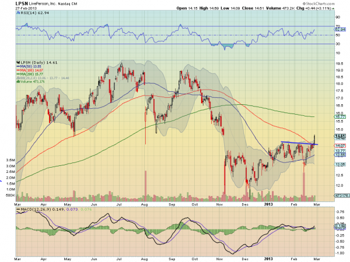Click the green up-arrow beside the Chg value
Viewport: 350px width, 262px height.
pyautogui.click(x=333, y=9)
